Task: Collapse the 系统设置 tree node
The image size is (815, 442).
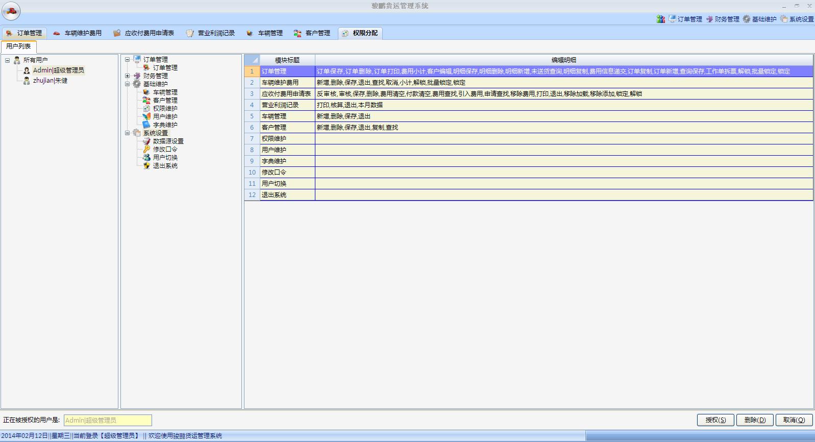Action: click(128, 133)
